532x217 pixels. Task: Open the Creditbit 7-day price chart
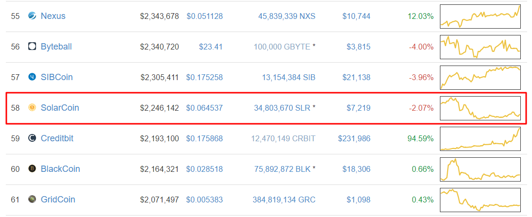pyautogui.click(x=480, y=138)
